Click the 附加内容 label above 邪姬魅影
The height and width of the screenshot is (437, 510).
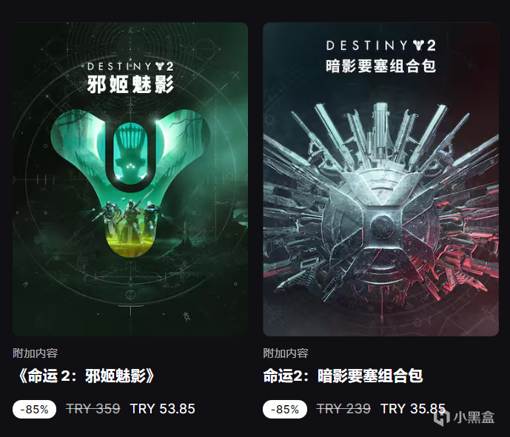[35, 353]
